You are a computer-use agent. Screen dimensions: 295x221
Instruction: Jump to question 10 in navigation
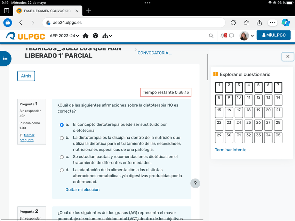pyautogui.click(x=239, y=100)
